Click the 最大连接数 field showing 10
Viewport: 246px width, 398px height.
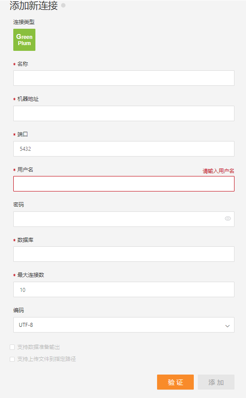tap(123, 289)
